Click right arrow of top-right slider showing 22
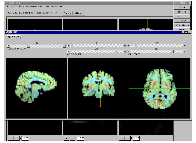Viewport: 196px width, 143px height. pyautogui.click(x=185, y=46)
